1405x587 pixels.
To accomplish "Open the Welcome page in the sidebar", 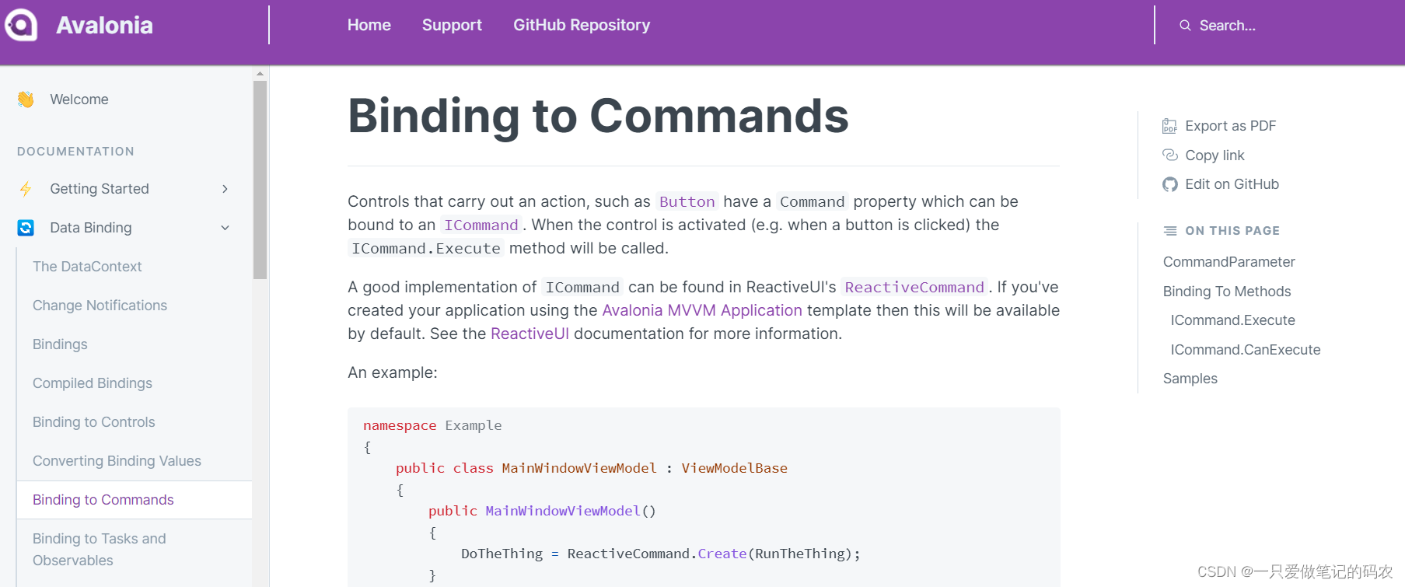I will coord(79,100).
